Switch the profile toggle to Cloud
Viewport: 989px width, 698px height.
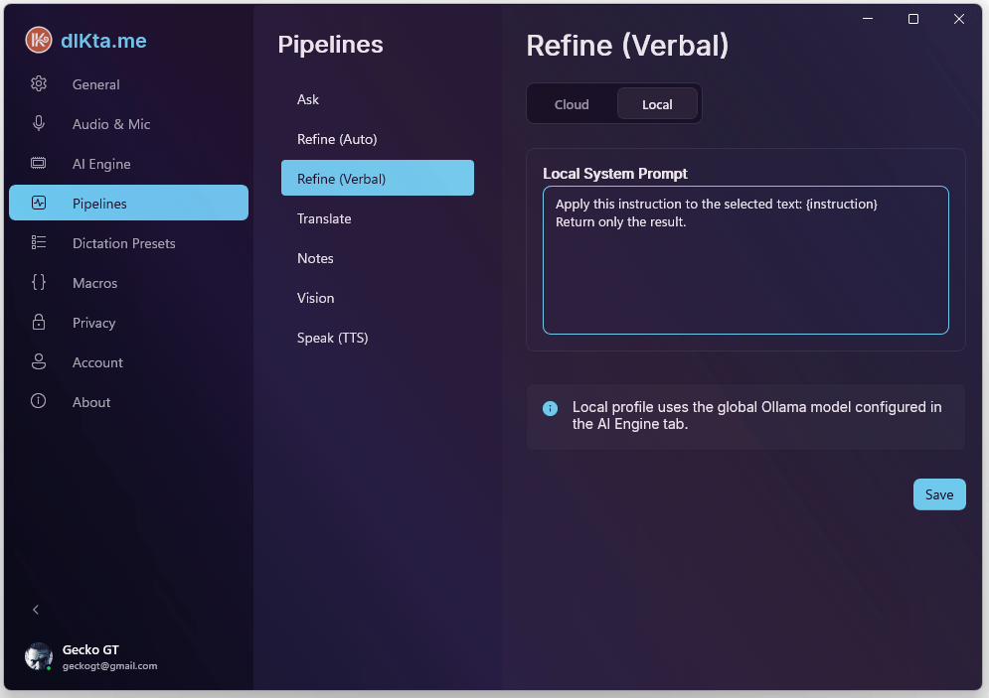(x=571, y=103)
